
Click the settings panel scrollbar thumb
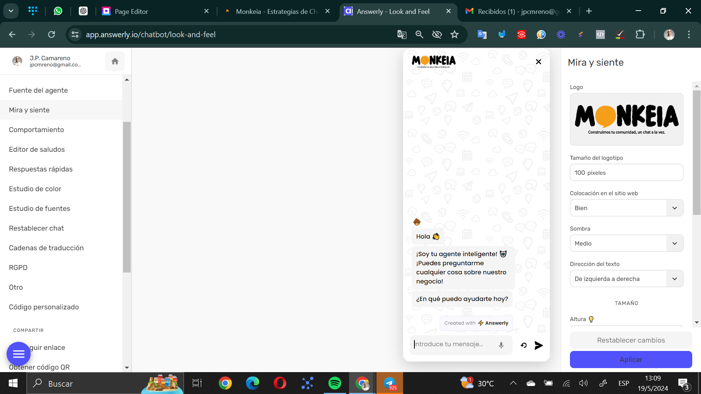tap(697, 152)
